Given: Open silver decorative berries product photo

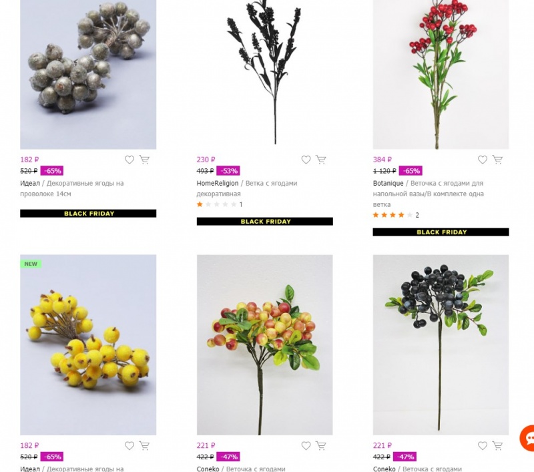Looking at the screenshot, I should tap(88, 75).
